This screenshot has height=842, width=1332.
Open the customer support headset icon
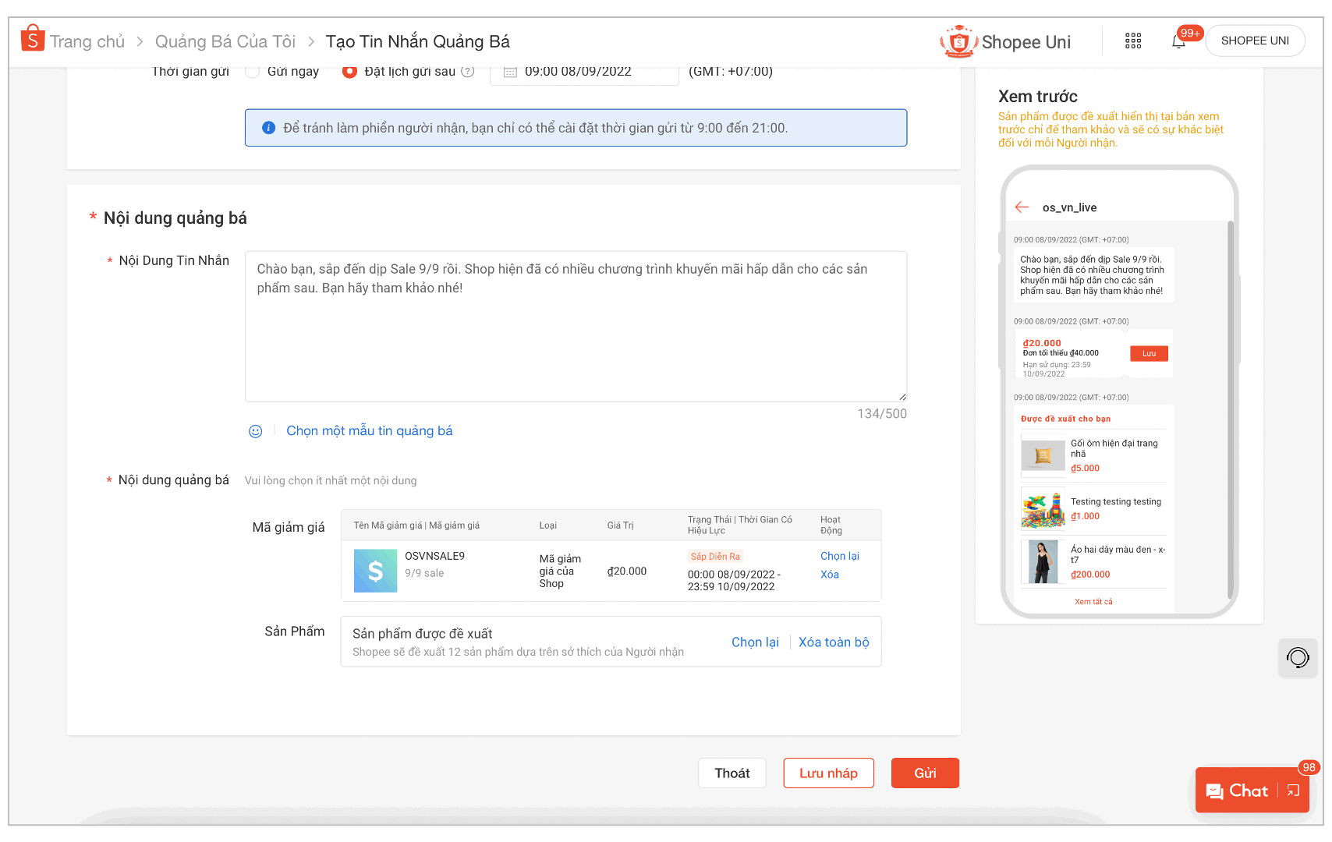tap(1298, 657)
